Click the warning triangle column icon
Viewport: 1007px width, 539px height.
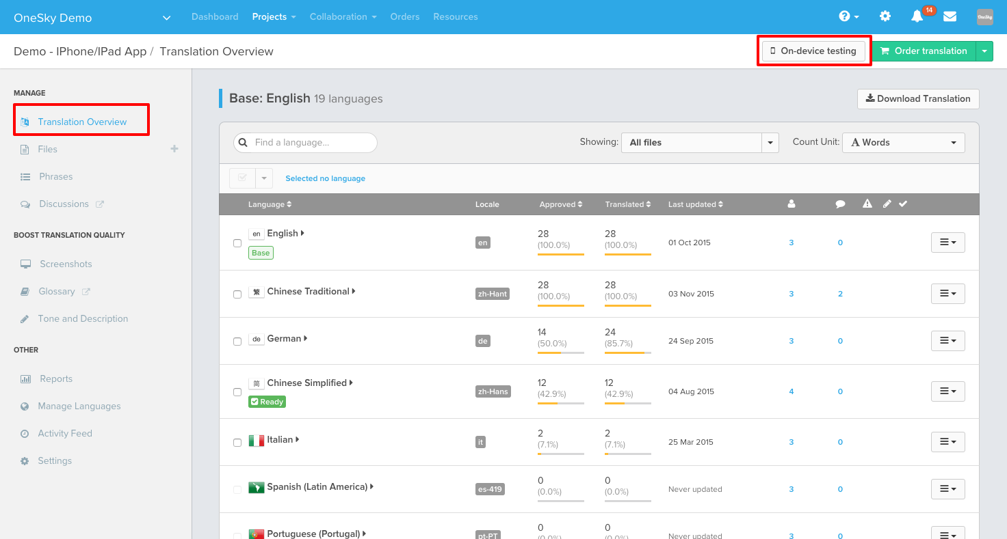pos(867,204)
